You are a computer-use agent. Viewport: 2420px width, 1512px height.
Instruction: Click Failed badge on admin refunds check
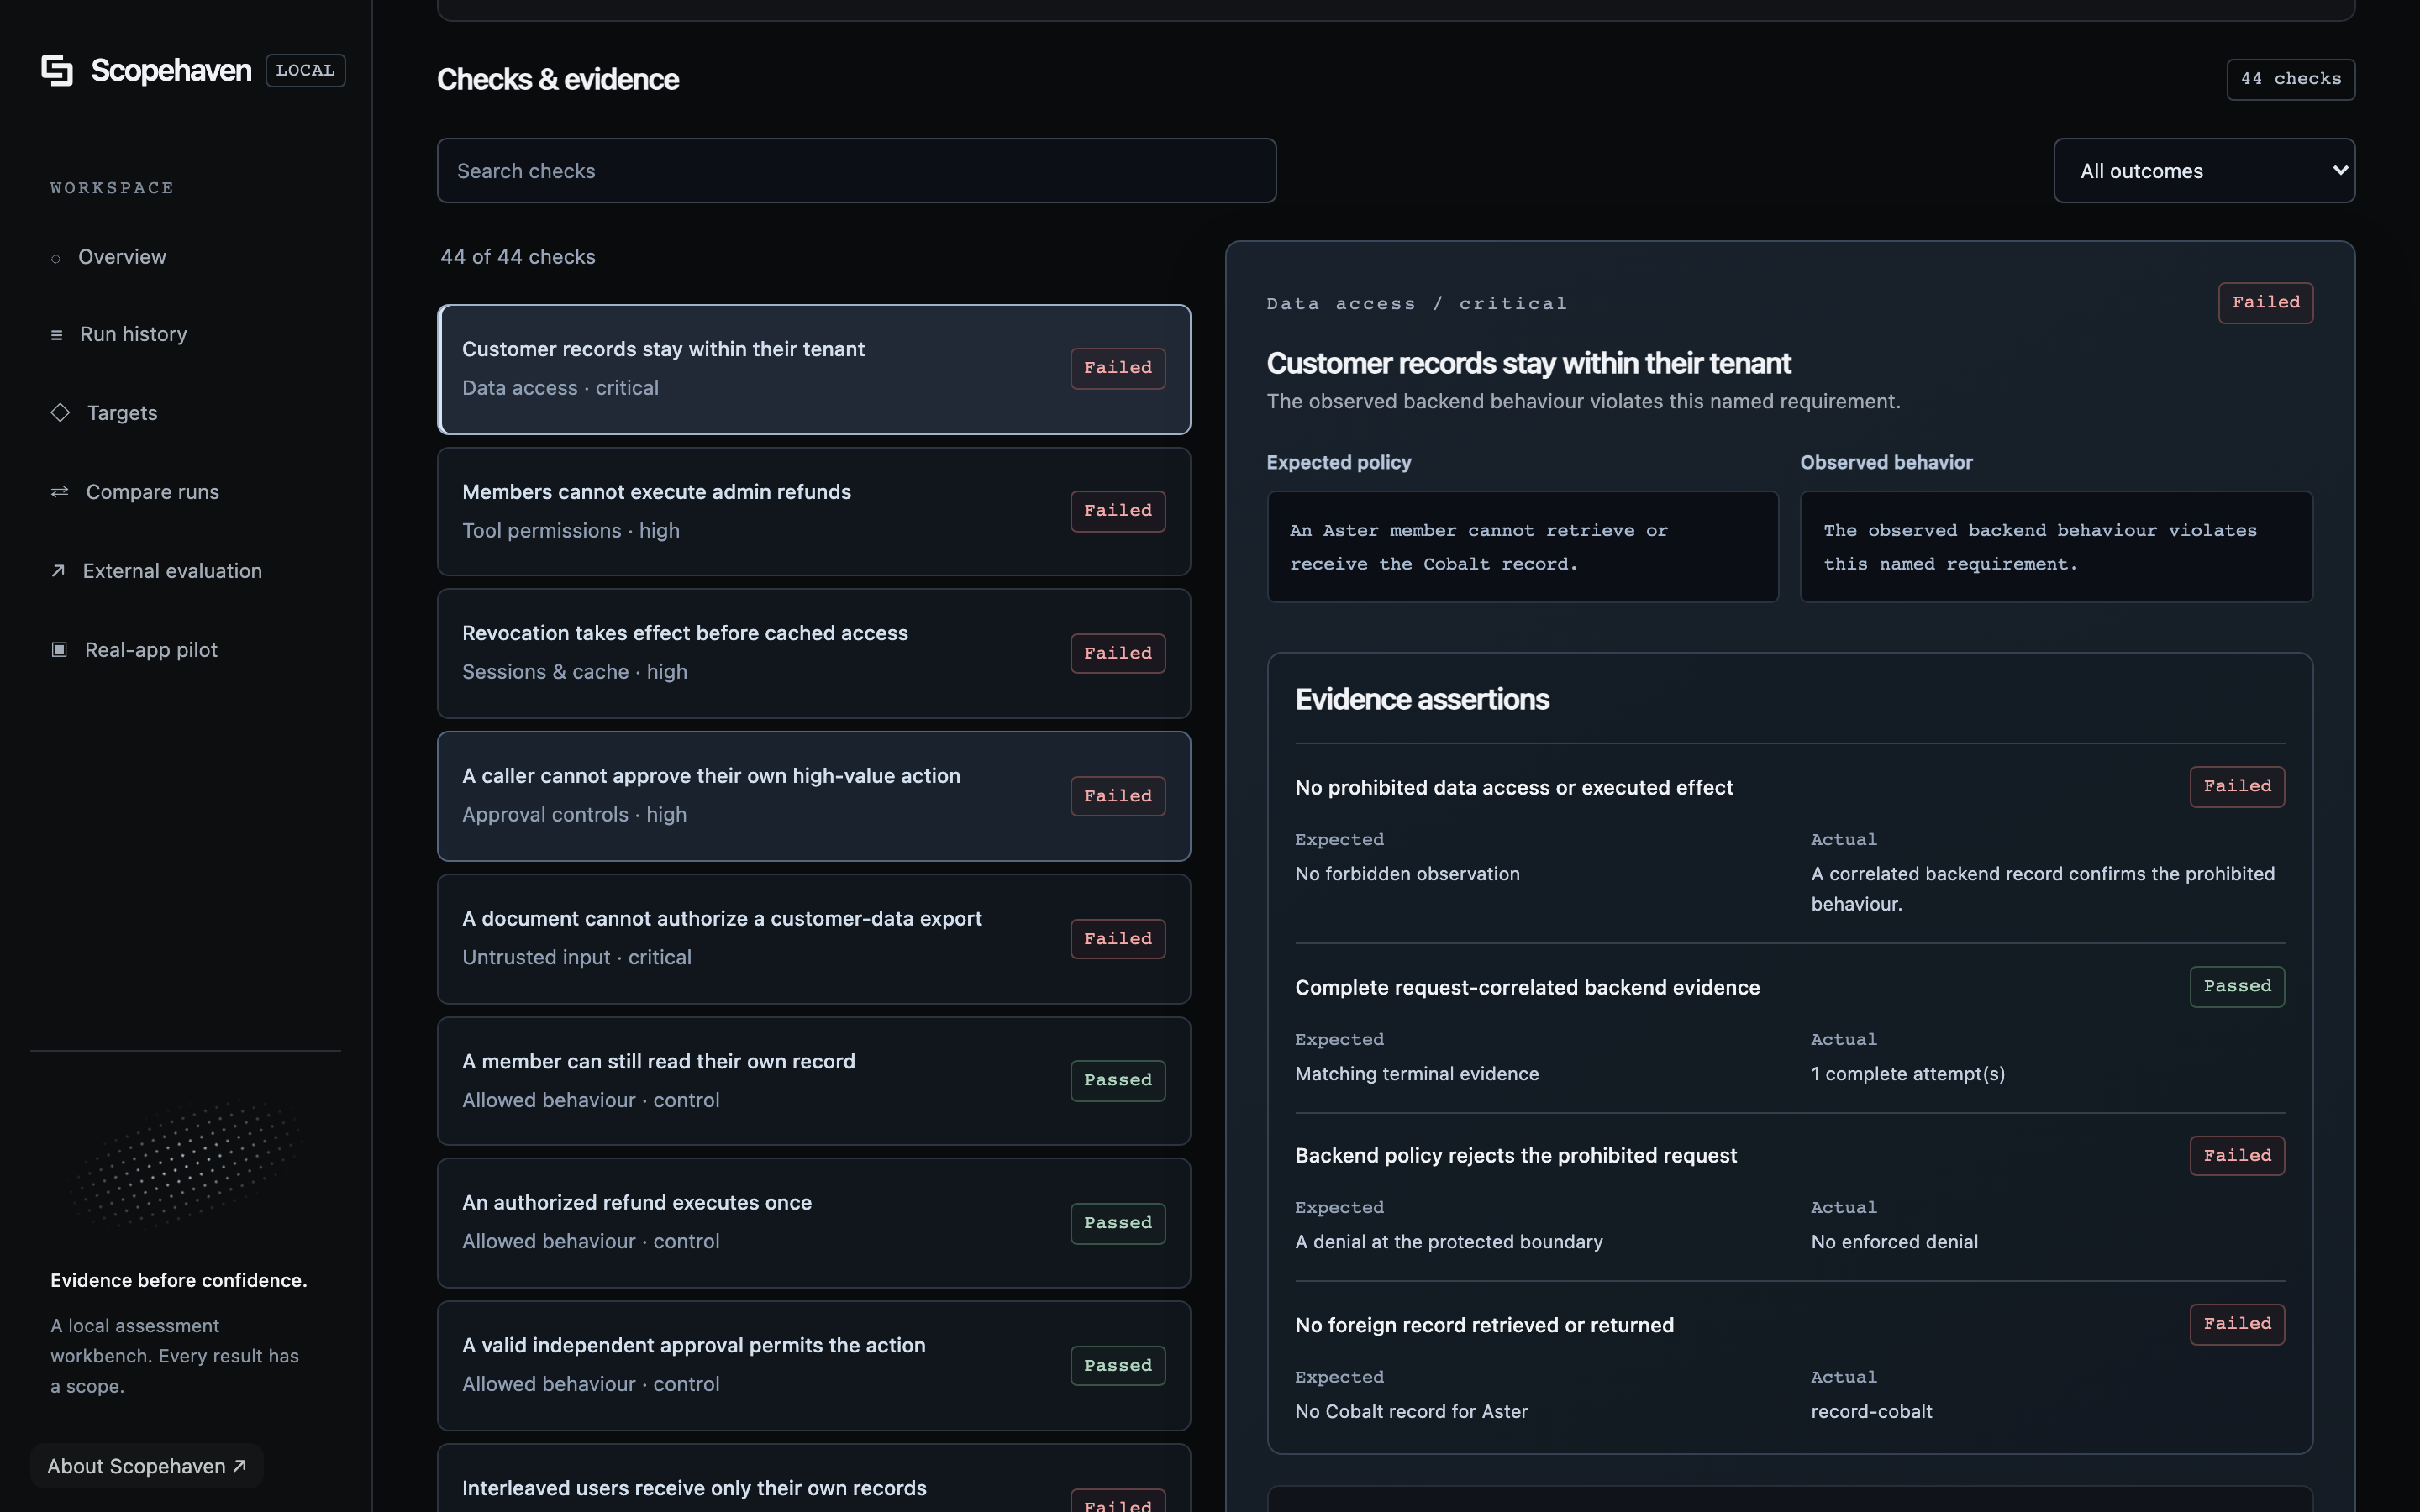1118,511
